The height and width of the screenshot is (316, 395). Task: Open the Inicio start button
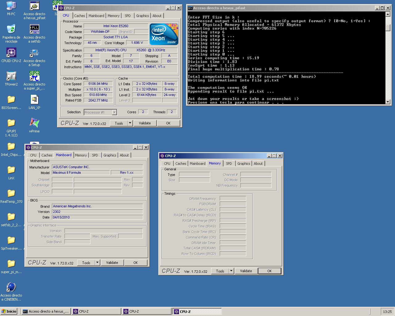coord(9,311)
